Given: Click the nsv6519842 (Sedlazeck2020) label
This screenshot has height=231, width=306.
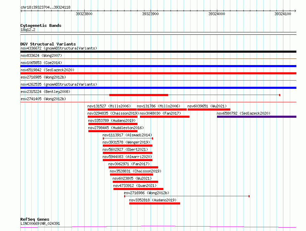Looking at the screenshot, I should (x=47, y=70).
